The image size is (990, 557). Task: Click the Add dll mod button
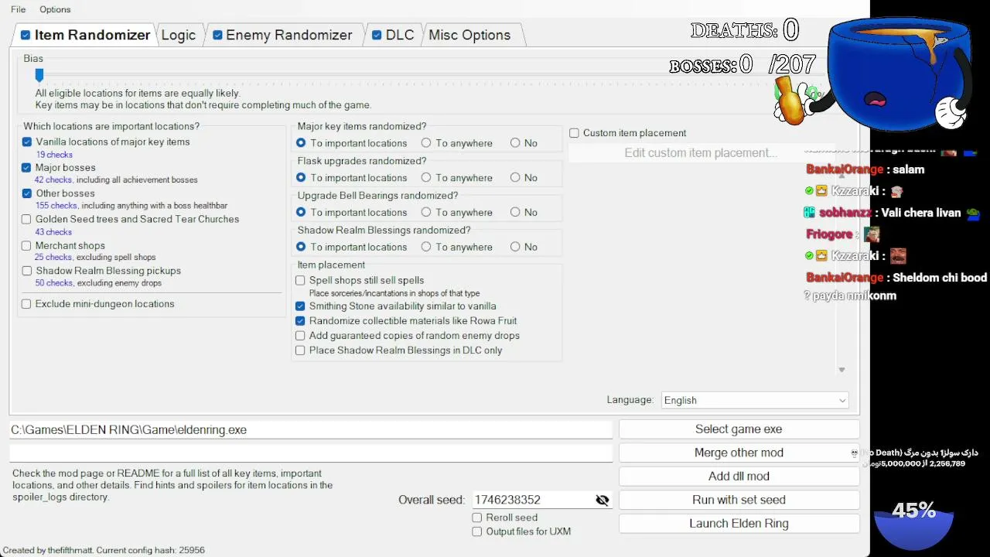[739, 477]
